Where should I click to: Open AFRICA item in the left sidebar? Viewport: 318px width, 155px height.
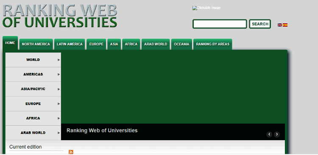coord(33,118)
